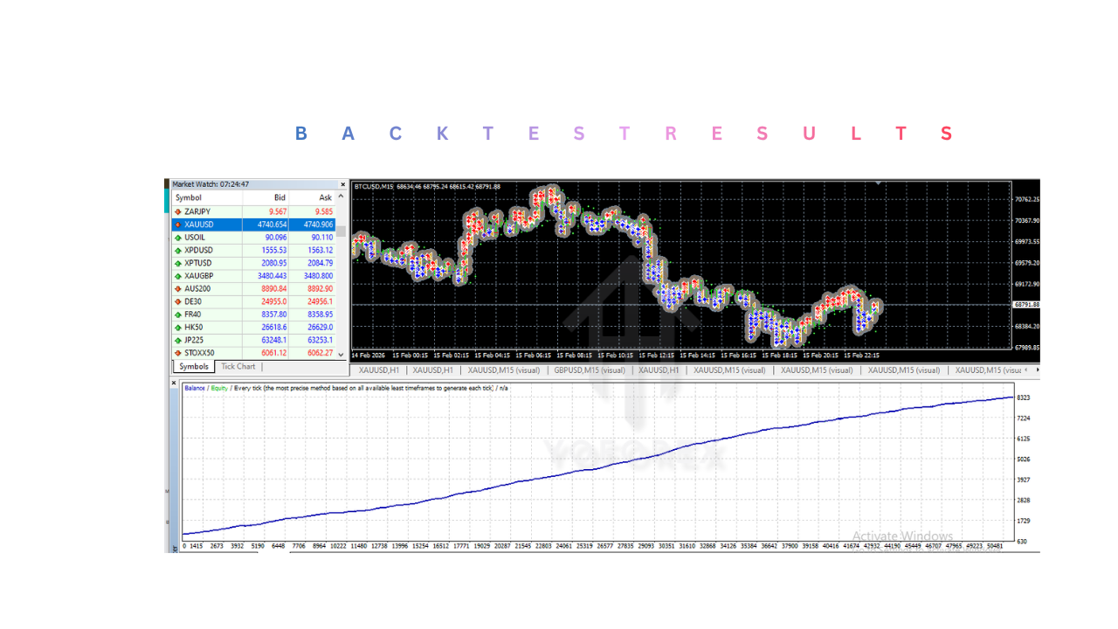This screenshot has height=629, width=1118.
Task: Click the DE30 red down-arrow icon
Action: tap(178, 301)
